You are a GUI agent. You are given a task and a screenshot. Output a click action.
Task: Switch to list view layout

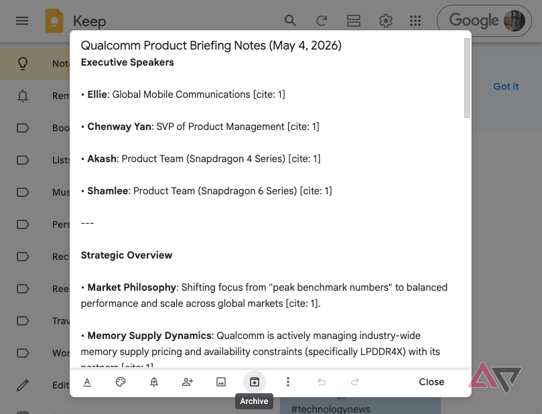tap(354, 21)
